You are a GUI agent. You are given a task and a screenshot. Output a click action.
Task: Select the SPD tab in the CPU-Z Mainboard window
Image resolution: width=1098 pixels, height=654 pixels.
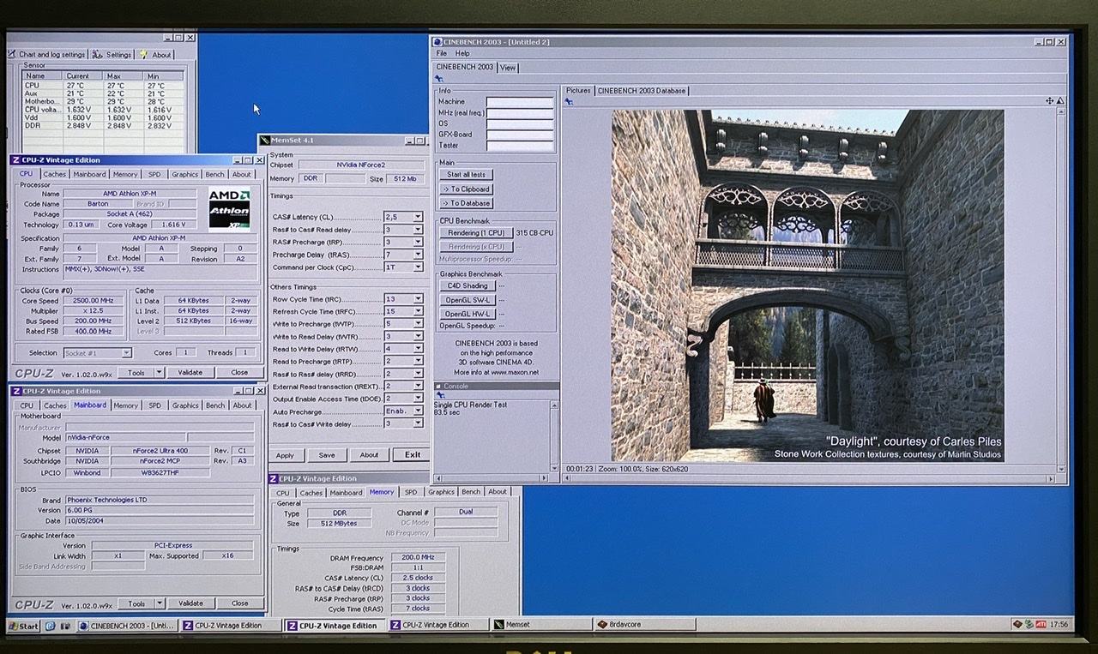click(x=154, y=405)
